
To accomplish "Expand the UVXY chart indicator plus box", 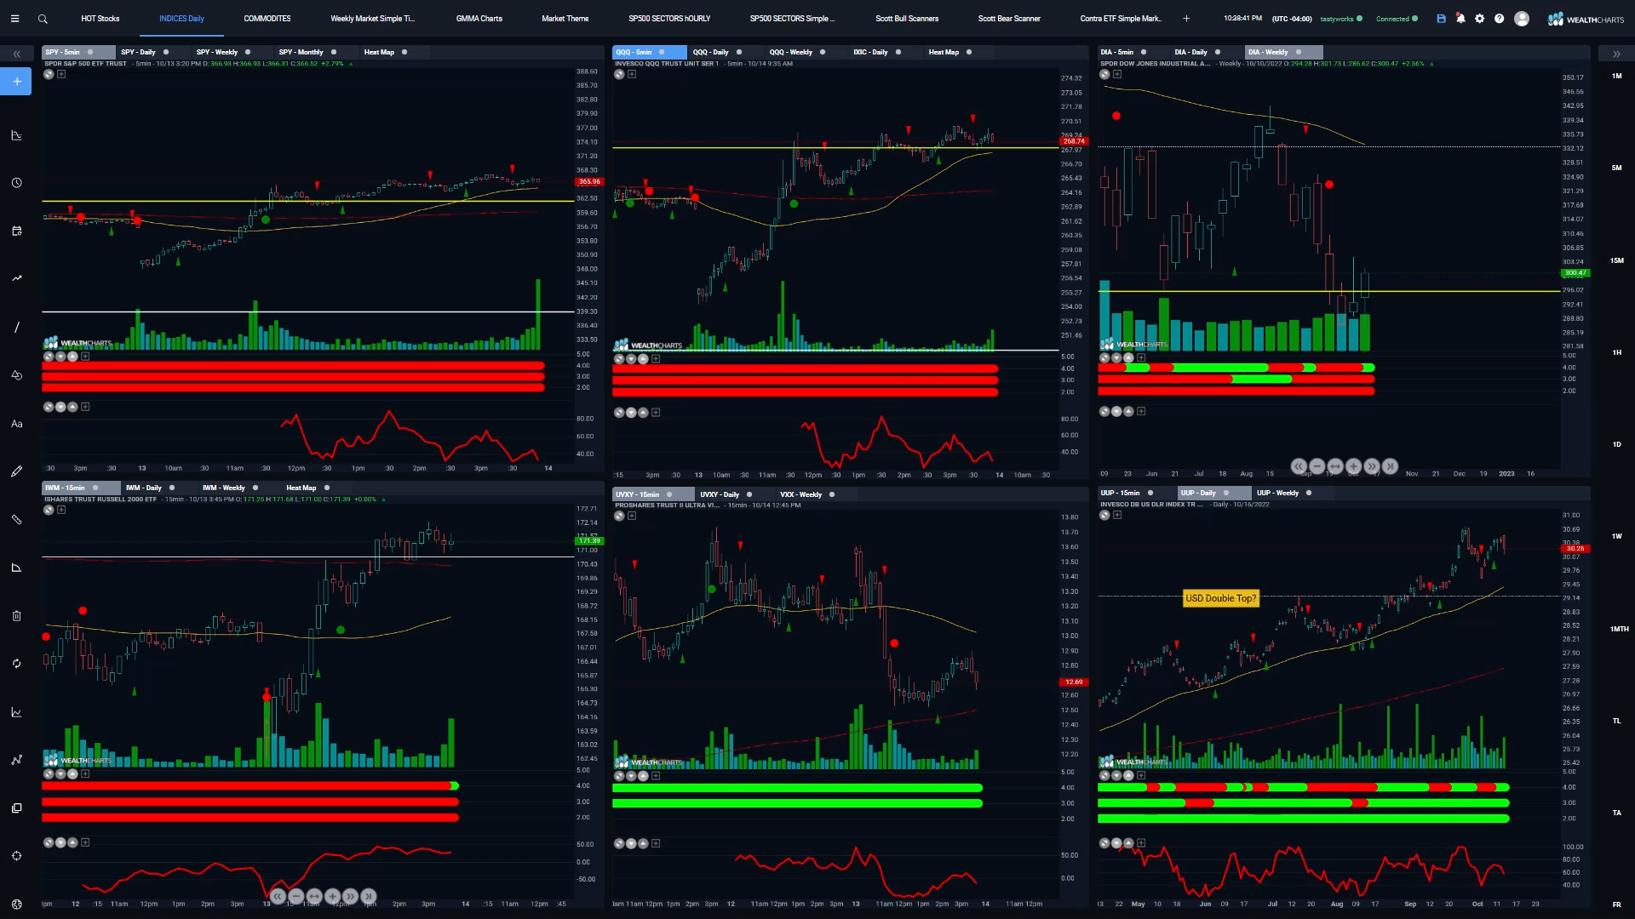I will 632,516.
